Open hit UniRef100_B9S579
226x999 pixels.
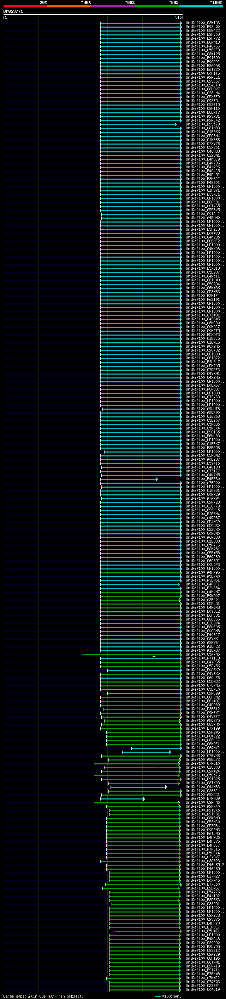[x=203, y=124]
